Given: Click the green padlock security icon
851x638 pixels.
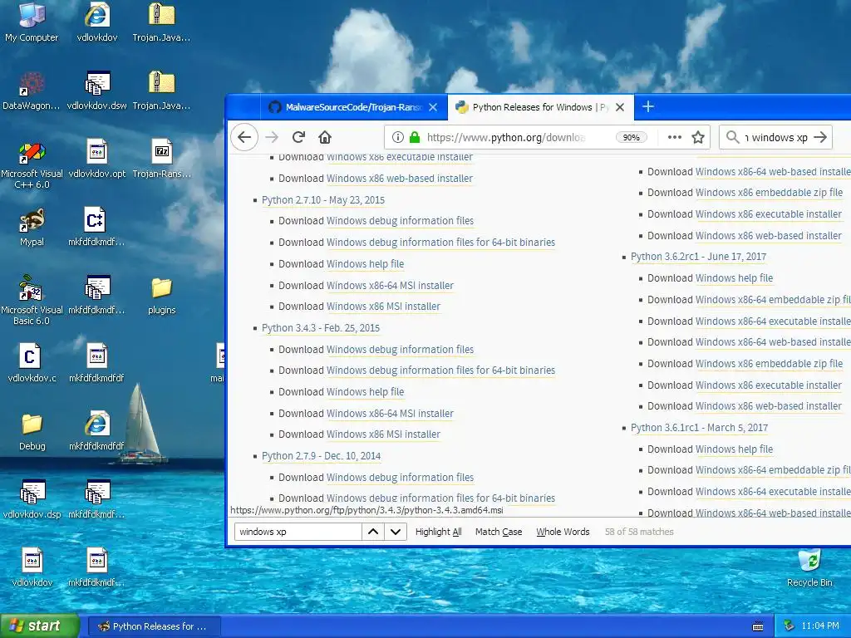Looking at the screenshot, I should pos(415,137).
